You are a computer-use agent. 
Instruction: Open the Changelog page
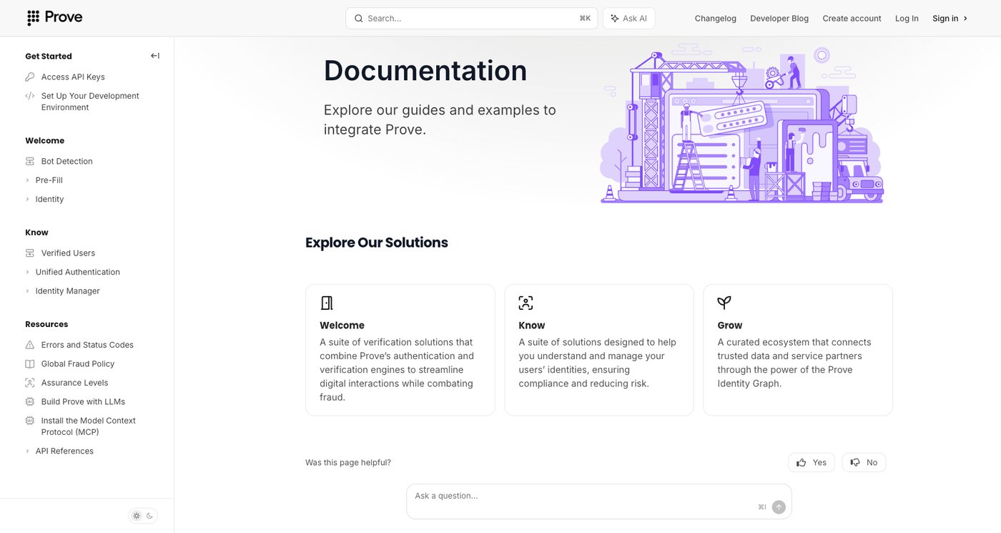click(715, 18)
